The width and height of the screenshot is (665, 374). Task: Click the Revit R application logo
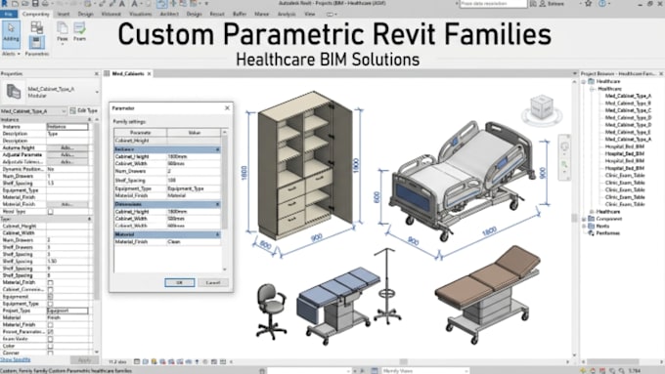point(4,3)
